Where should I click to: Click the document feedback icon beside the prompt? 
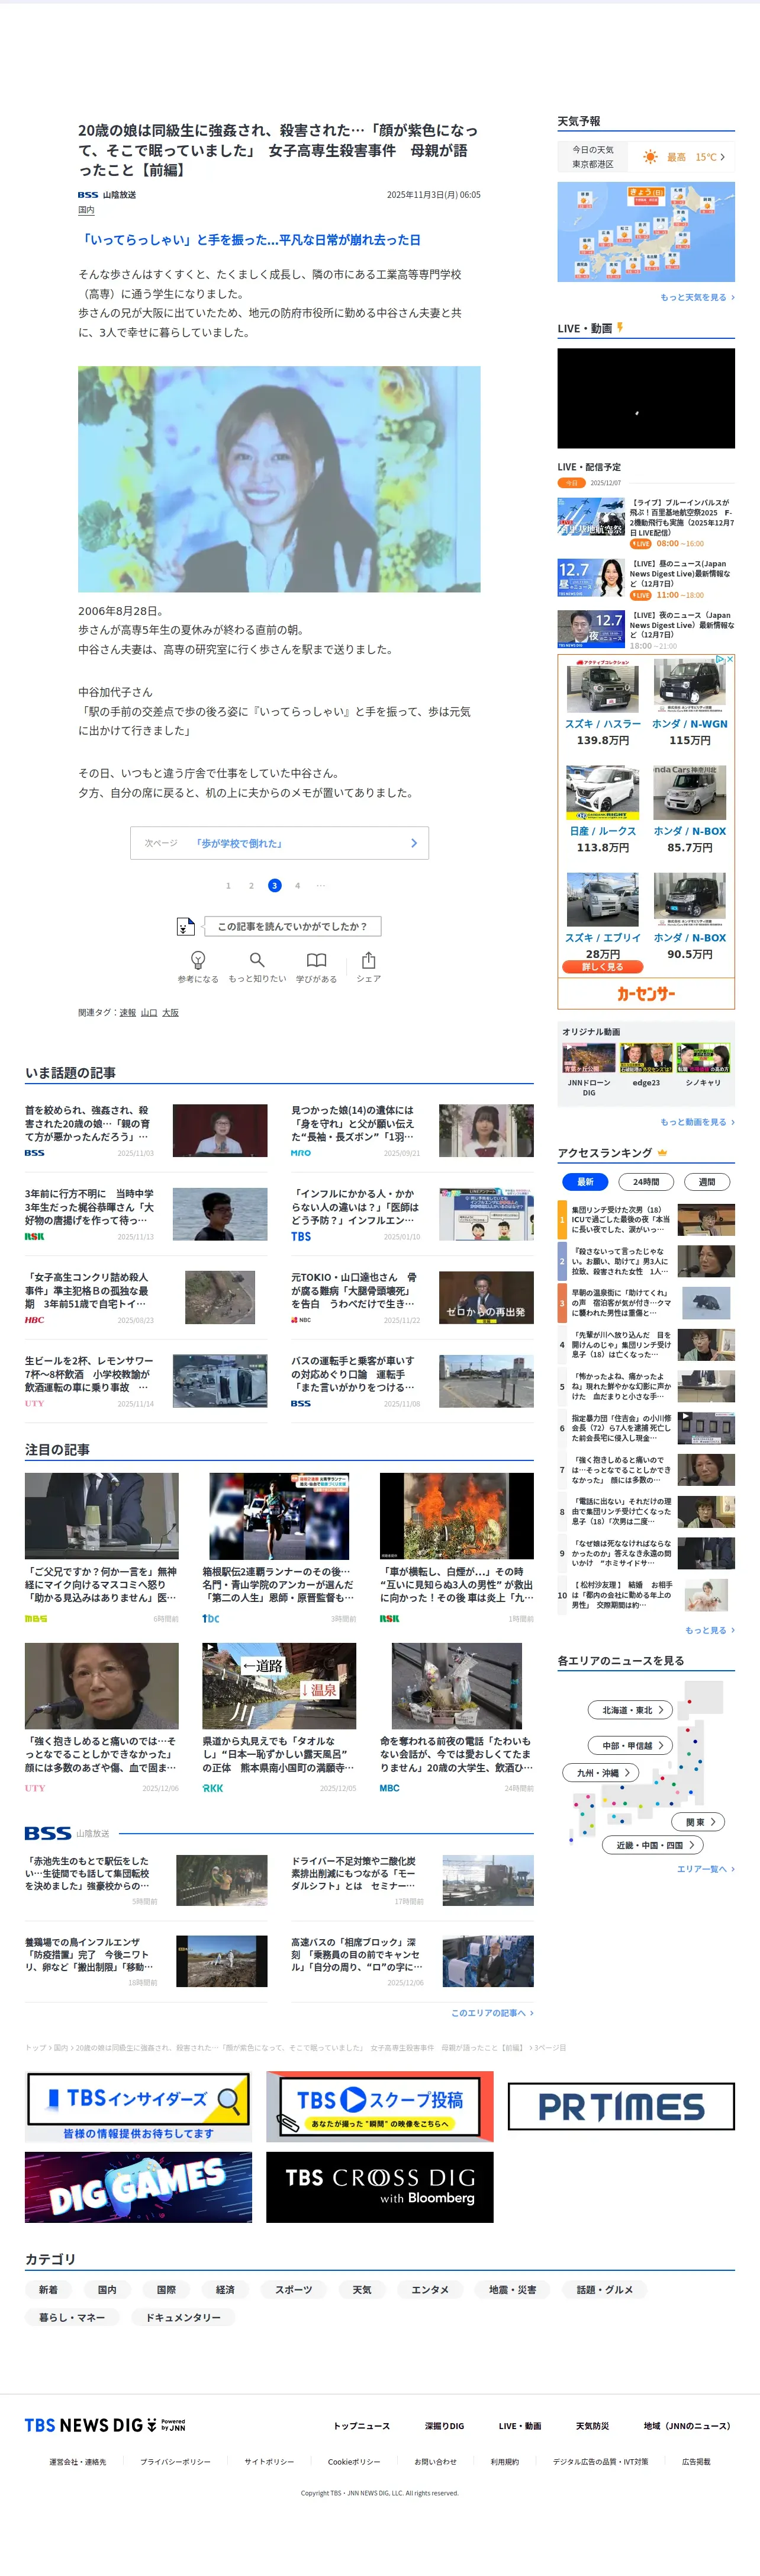click(x=185, y=926)
